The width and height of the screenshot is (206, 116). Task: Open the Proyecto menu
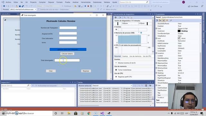click(33, 2)
